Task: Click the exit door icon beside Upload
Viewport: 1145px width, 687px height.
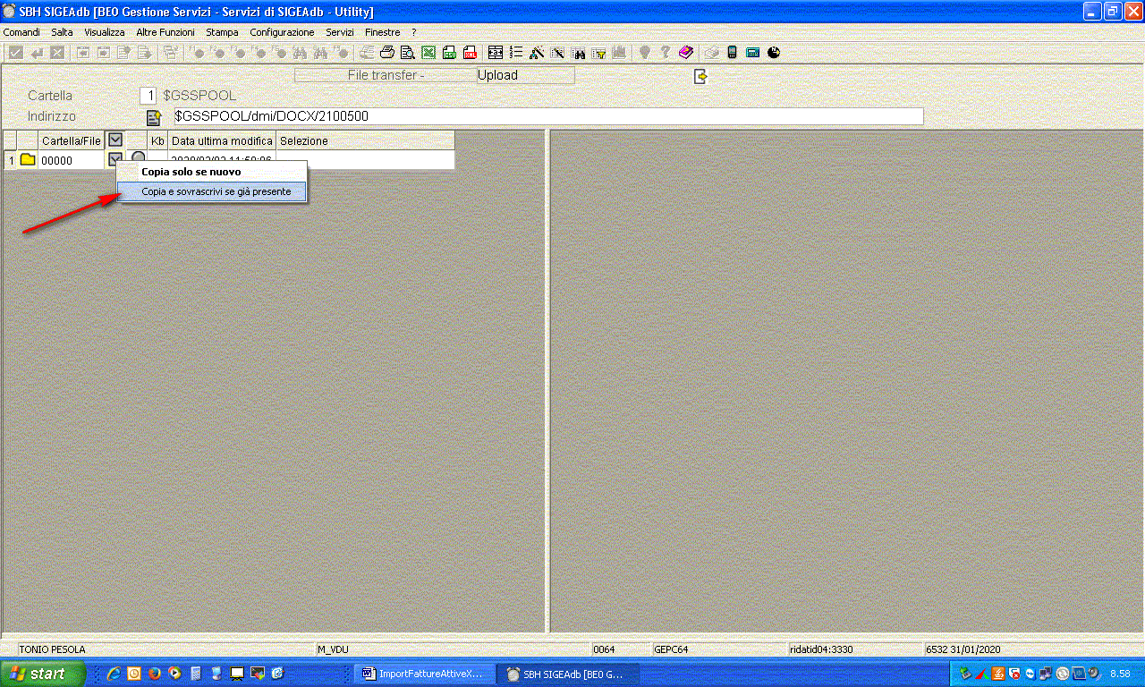Action: click(x=701, y=76)
